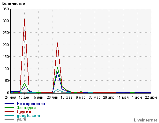Click the 26 янв x-axis label
Screen dimensions: 159x123
click(x=52, y=97)
